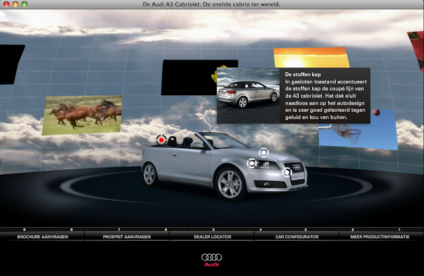
Task: Click the hotspot marker on the front grille
Action: tap(287, 172)
